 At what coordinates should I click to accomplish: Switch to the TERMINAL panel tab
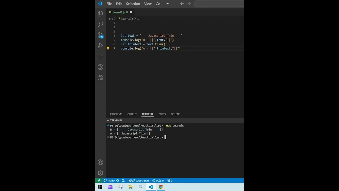[148, 114]
